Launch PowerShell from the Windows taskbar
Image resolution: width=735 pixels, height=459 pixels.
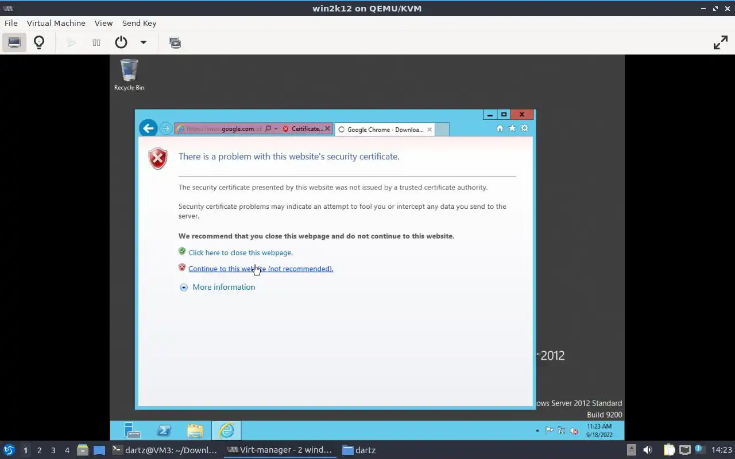click(x=164, y=430)
